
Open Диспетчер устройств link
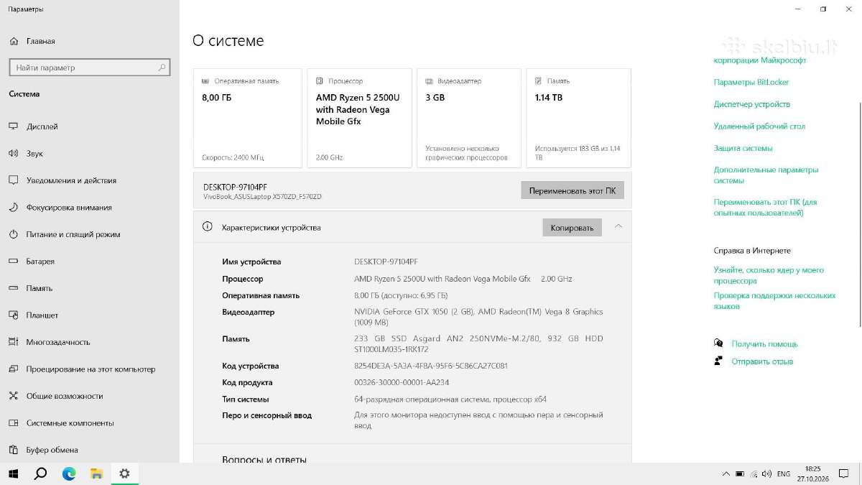(752, 104)
